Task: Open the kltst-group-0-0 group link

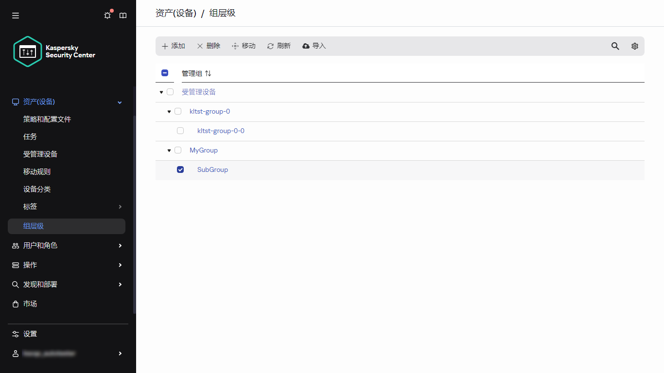Action: pyautogui.click(x=221, y=131)
